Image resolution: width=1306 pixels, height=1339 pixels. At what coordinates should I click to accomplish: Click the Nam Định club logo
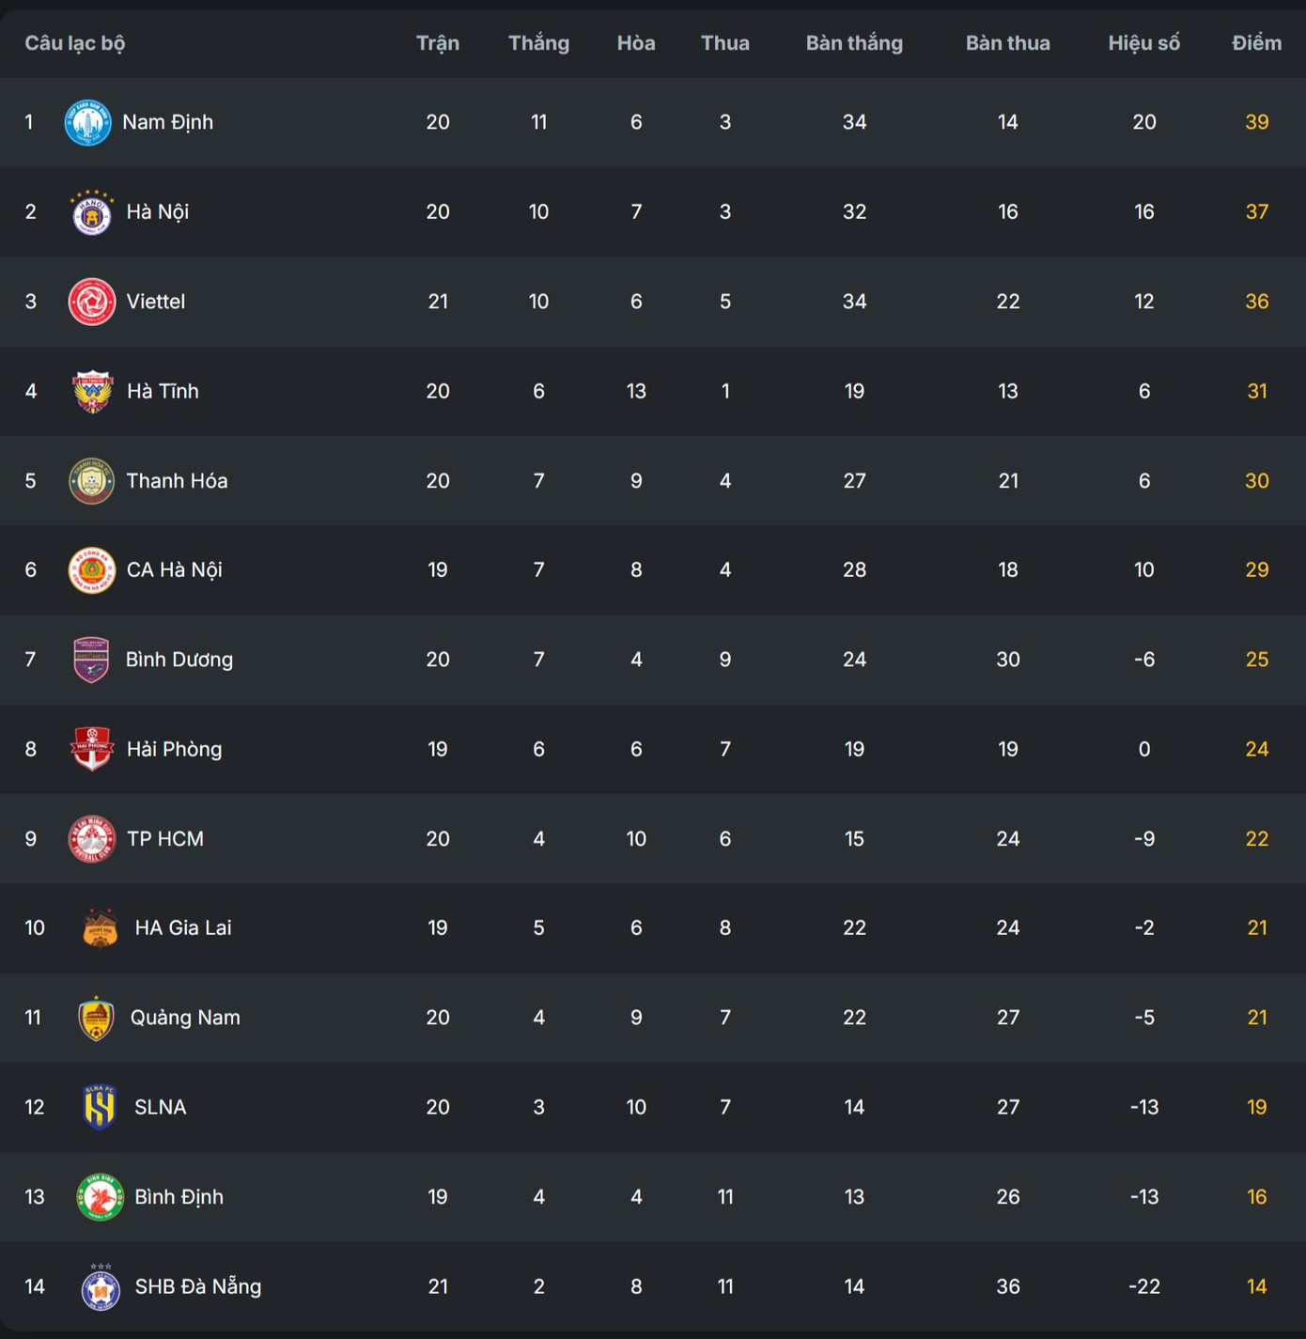pos(87,122)
